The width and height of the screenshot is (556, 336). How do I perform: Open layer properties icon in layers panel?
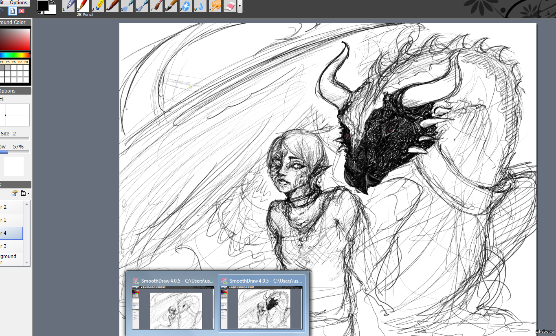pyautogui.click(x=14, y=193)
